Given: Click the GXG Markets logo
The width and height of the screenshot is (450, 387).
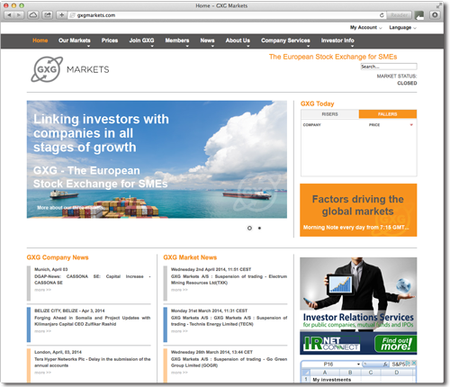Looking at the screenshot, I should (x=70, y=69).
